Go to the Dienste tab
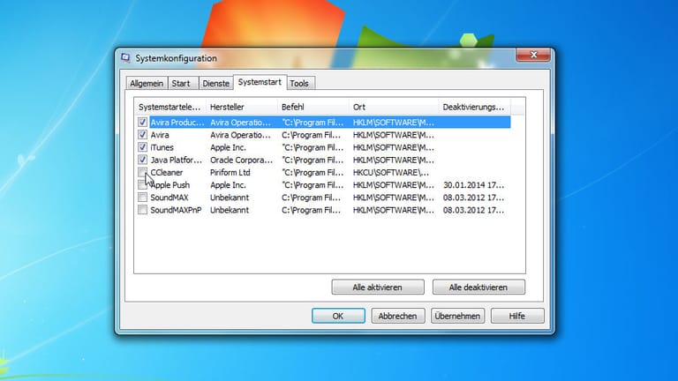The height and width of the screenshot is (381, 678). click(215, 84)
